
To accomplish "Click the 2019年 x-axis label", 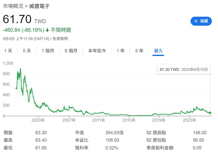I will [159, 120].
